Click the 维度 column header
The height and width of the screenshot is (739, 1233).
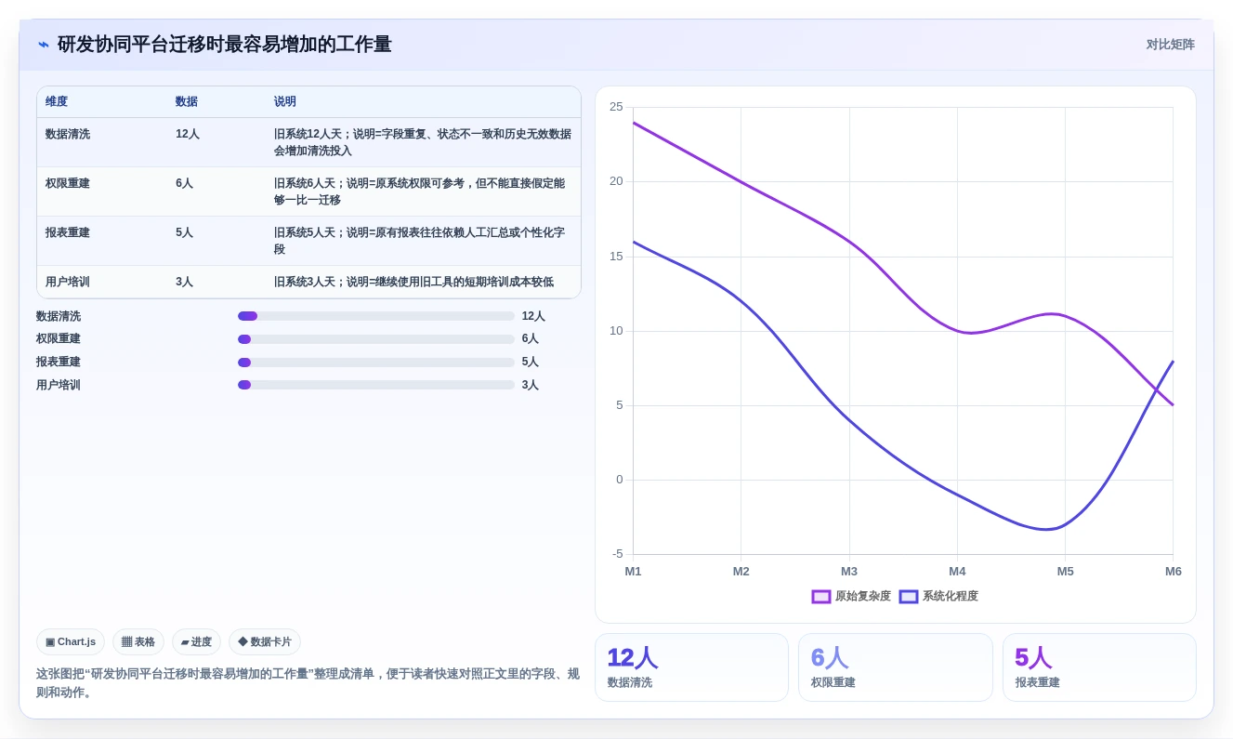(57, 102)
